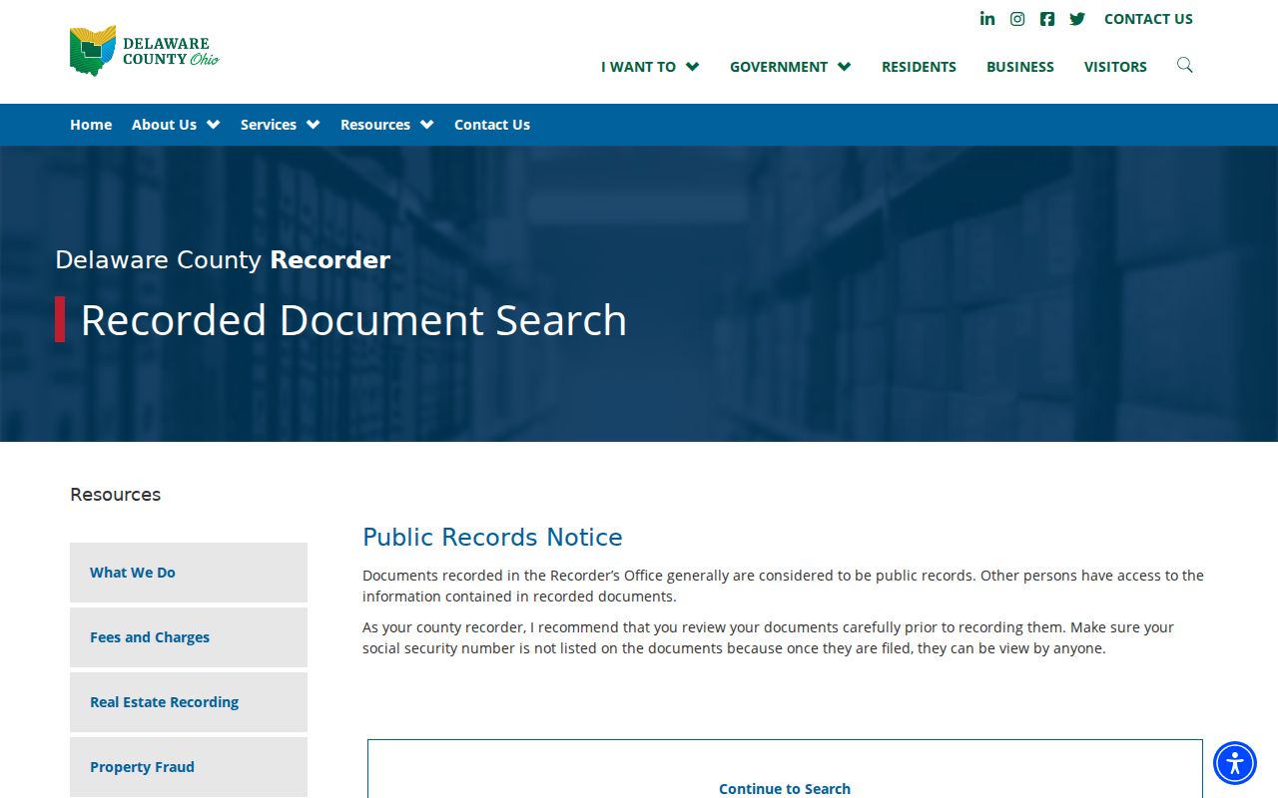Click the Public Records Notice heading

[492, 538]
